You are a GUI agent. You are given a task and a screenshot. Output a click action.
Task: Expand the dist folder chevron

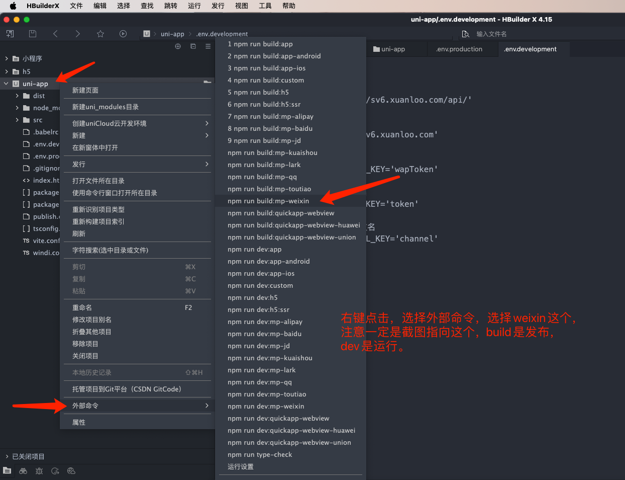tap(17, 96)
